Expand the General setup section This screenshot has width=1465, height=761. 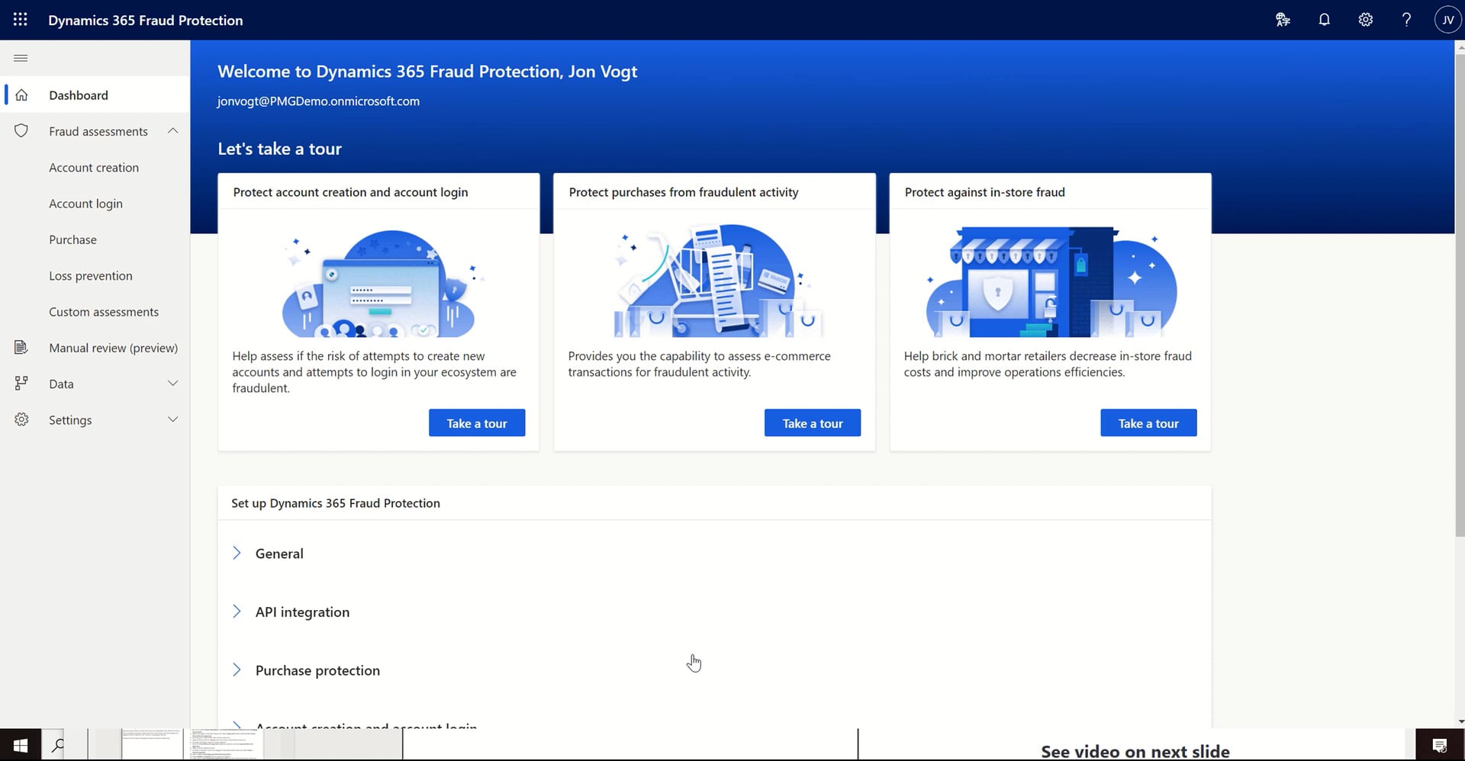[237, 553]
